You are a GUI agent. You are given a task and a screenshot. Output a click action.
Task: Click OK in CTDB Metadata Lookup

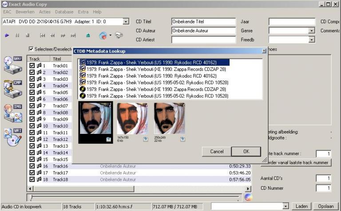tap(246, 152)
